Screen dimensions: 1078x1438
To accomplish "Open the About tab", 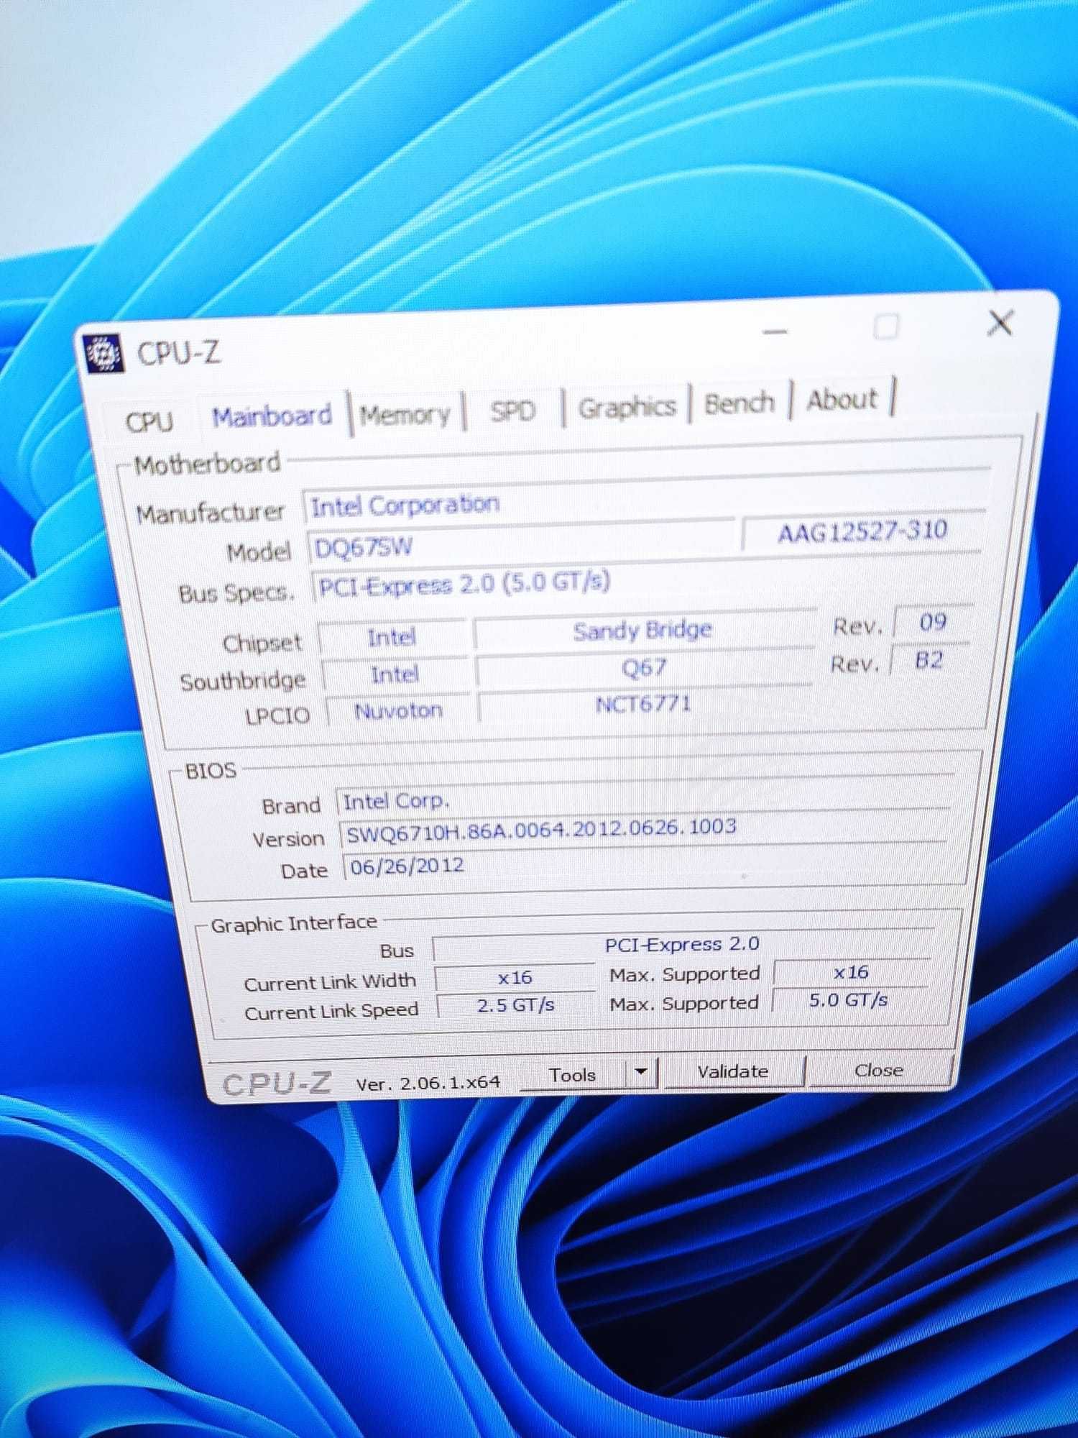I will click(x=842, y=399).
